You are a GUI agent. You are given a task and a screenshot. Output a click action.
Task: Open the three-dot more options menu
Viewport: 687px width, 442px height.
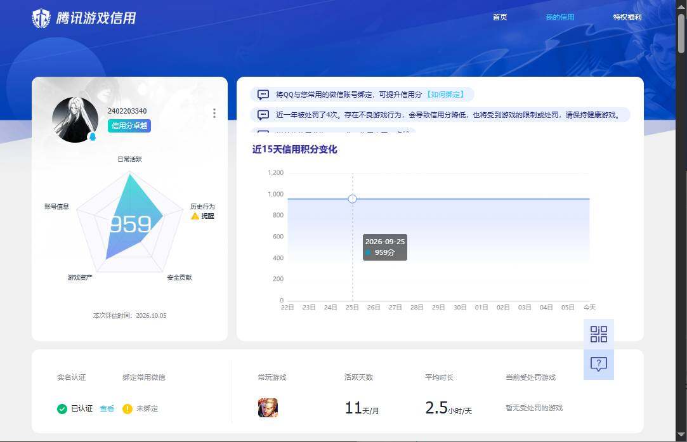pos(214,114)
